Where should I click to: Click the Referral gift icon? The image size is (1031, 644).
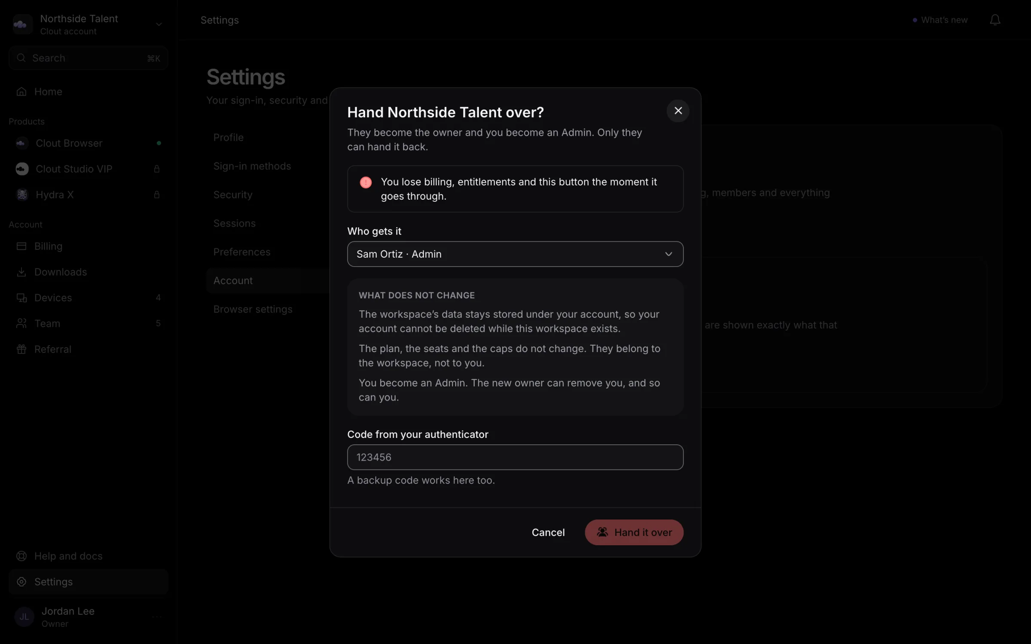click(21, 349)
